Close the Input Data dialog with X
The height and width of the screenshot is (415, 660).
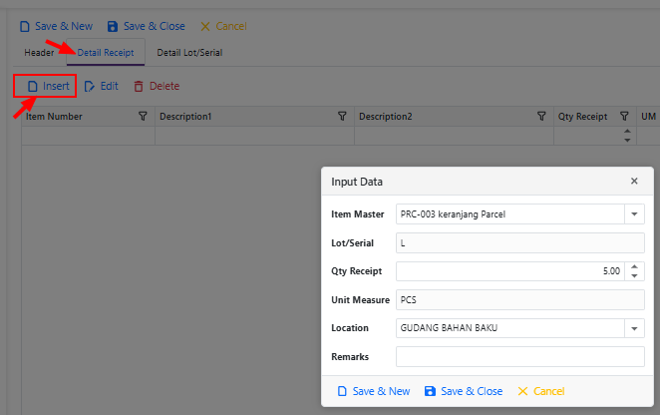634,181
